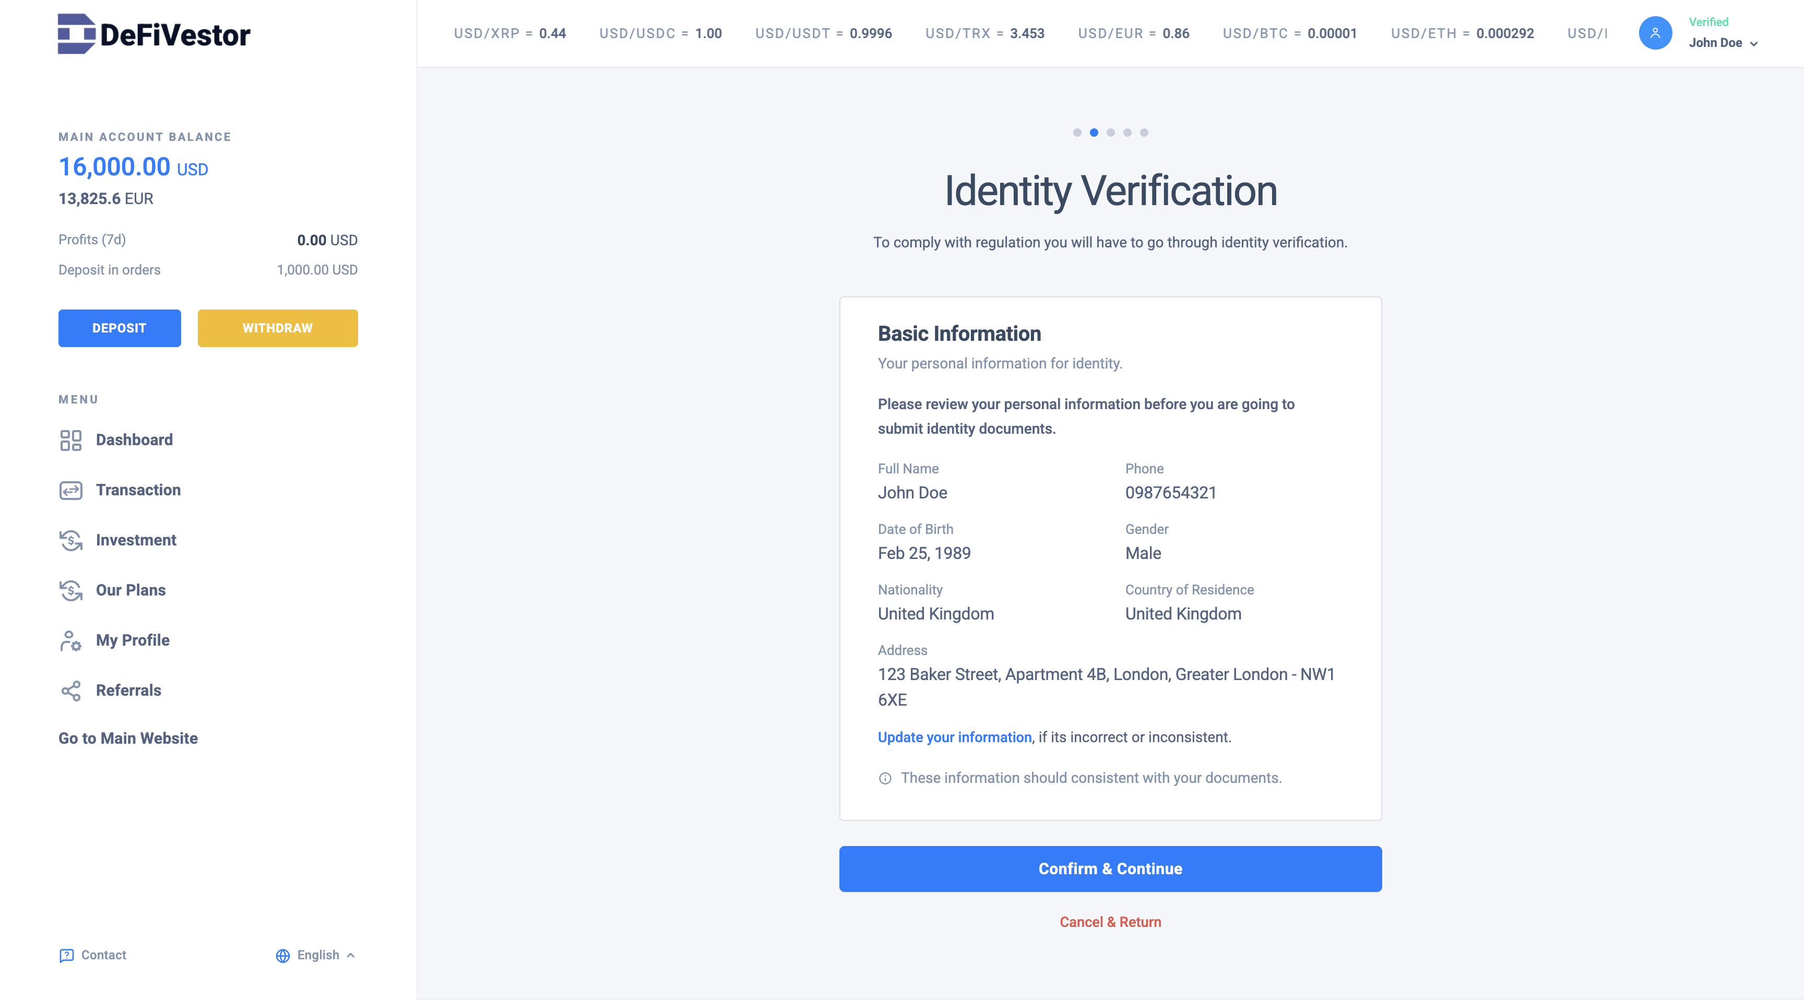Click the Dashboard grid icon

[x=71, y=440]
